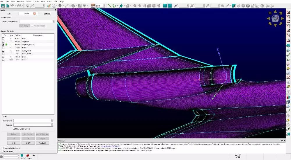This screenshot has height=160, width=291.
Task: Expand the filter Range dropdown
Action: coord(52,125)
